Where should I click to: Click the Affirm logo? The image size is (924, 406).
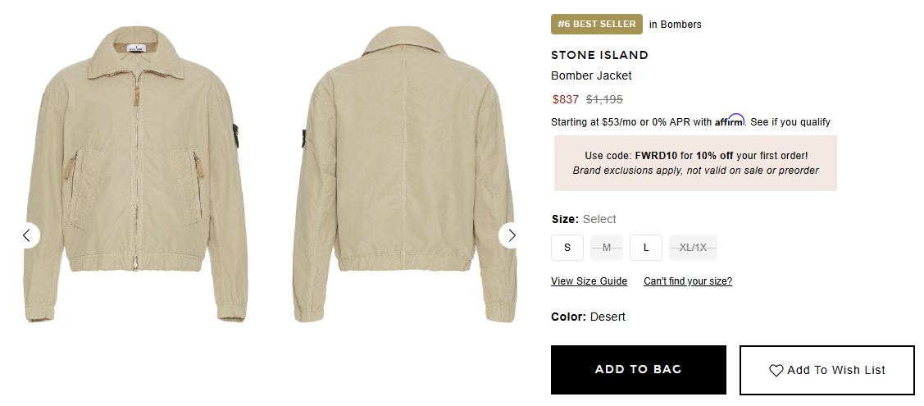coord(729,121)
